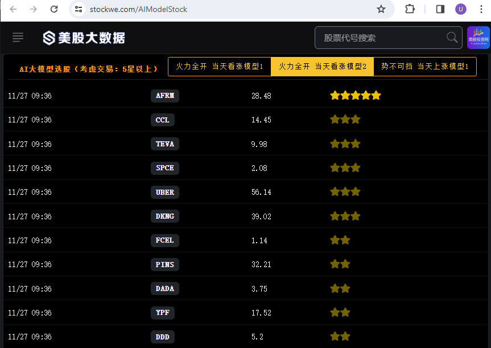
Task: Reload the stockwe.com page
Action: click(x=54, y=9)
